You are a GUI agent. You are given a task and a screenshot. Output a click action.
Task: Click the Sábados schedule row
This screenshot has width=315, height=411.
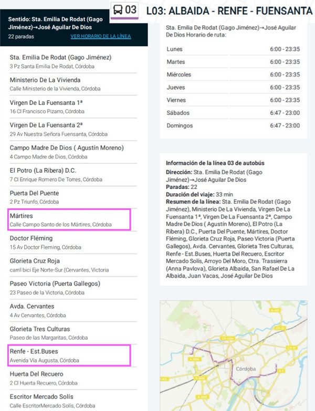coord(233,113)
